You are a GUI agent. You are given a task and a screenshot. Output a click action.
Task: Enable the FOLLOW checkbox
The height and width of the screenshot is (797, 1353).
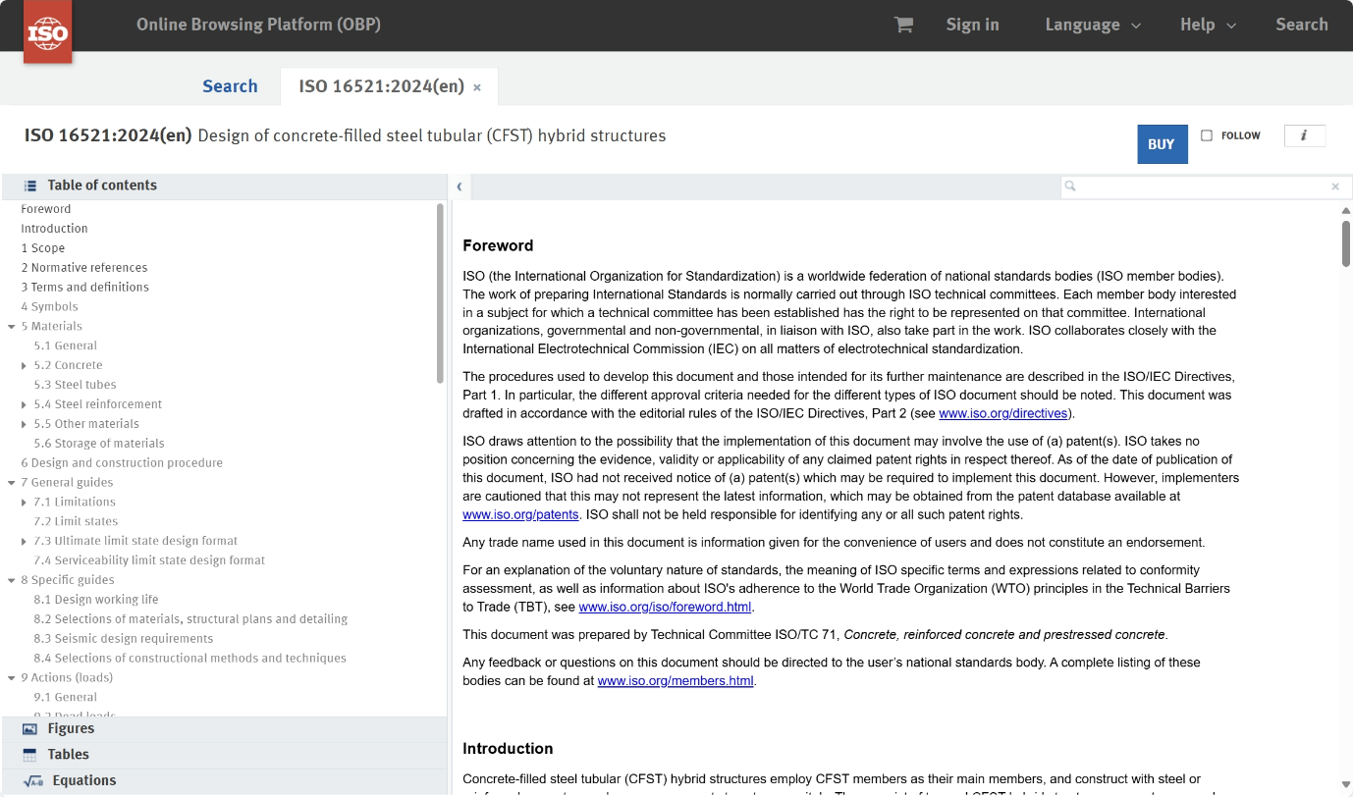point(1207,135)
